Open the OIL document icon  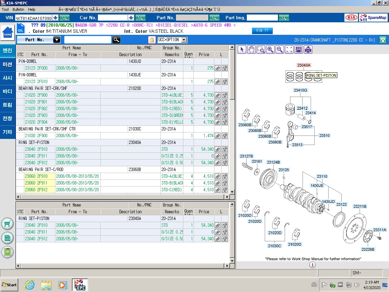(21, 28)
